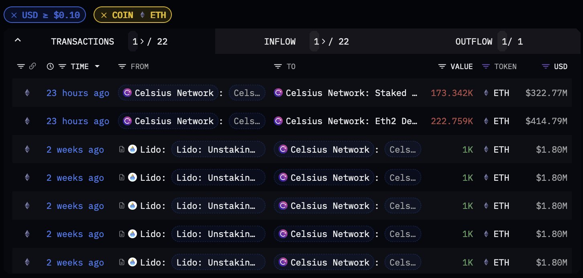This screenshot has width=583, height=278.
Task: Remove the COIN ETH filter chip
Action: [104, 15]
